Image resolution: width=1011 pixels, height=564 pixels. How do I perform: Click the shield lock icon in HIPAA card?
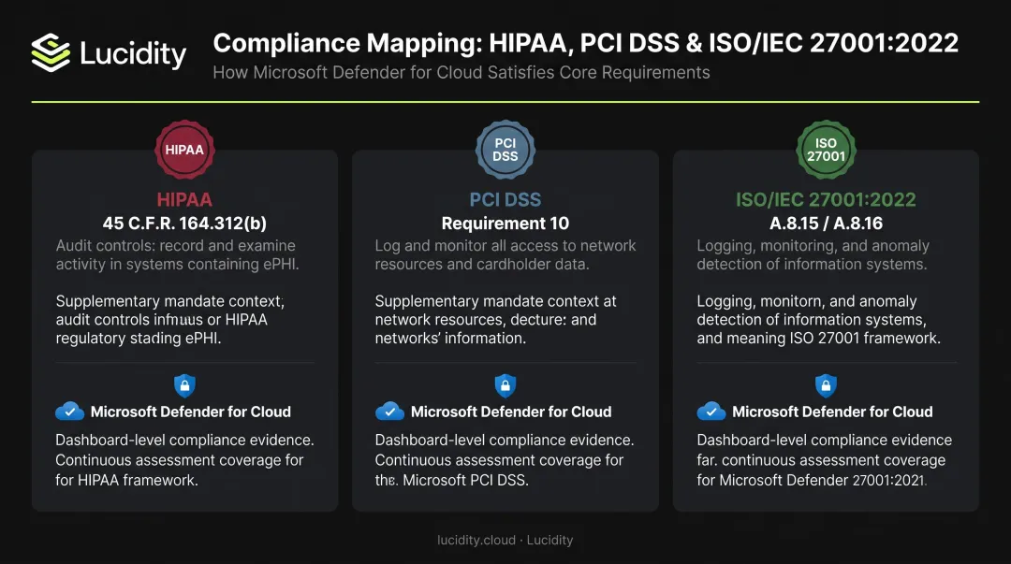pyautogui.click(x=185, y=385)
